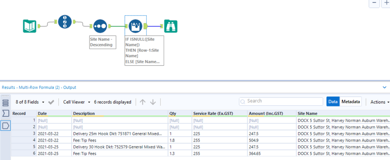Select record 1 Date Null cell
The height and width of the screenshot is (160, 390).
point(54,120)
